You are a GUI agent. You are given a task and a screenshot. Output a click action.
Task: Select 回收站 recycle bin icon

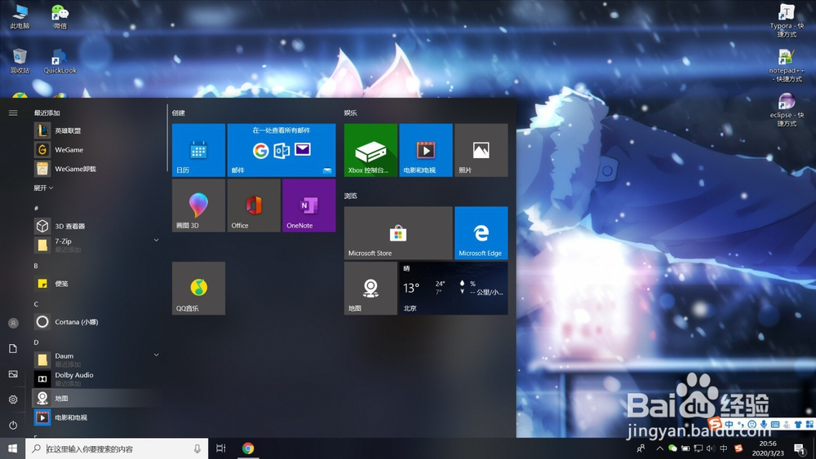pyautogui.click(x=20, y=61)
